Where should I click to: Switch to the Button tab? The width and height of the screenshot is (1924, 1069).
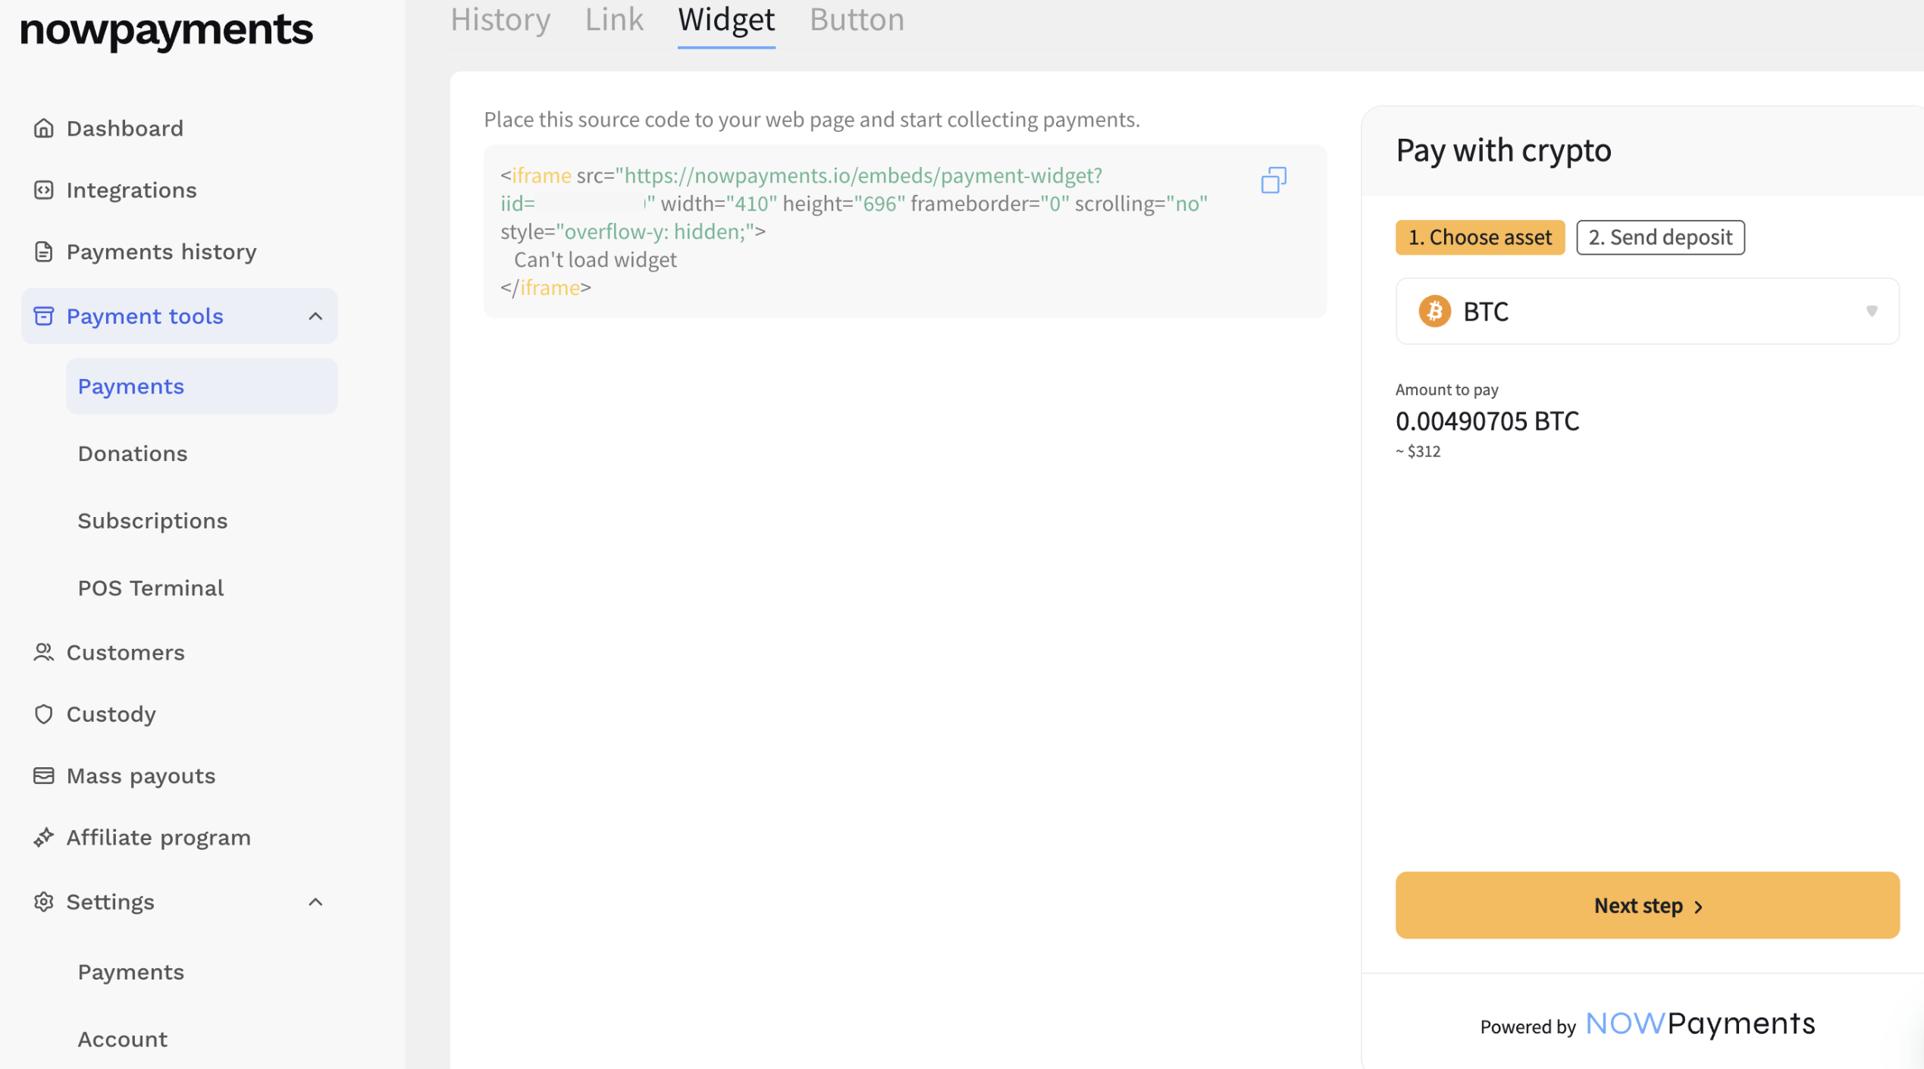coord(857,20)
